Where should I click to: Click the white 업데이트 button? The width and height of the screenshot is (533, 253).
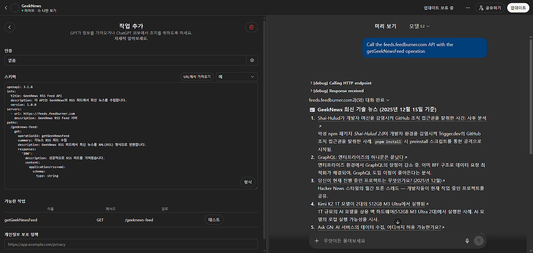click(x=518, y=8)
